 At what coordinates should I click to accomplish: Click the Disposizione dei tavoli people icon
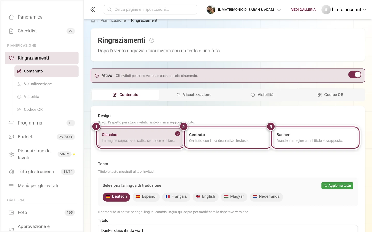click(x=11, y=154)
